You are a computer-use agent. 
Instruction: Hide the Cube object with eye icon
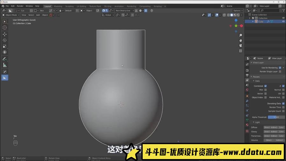pos(283,22)
